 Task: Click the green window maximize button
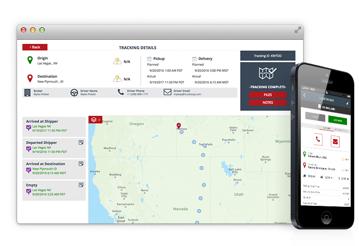coord(42,30)
